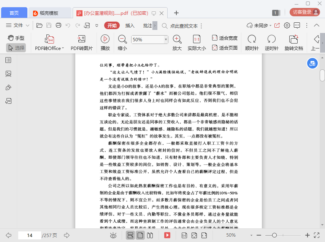Image resolution: width=325 pixels, height=242 pixels.
Task: Toggle the eye protection mode icon
Action: pyautogui.click(x=113, y=235)
